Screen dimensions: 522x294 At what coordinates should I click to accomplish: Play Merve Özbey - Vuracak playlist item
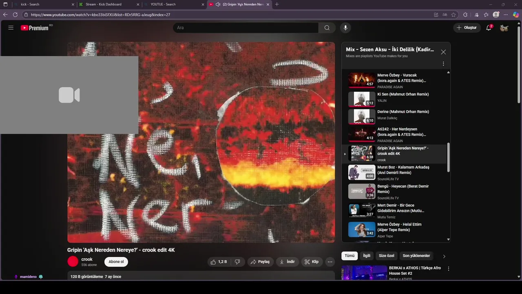(395, 80)
